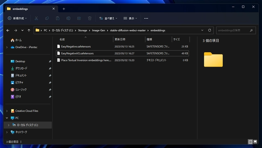Click the Copy icon in toolbar
Viewport: 262px width, 148px height.
click(x=47, y=18)
